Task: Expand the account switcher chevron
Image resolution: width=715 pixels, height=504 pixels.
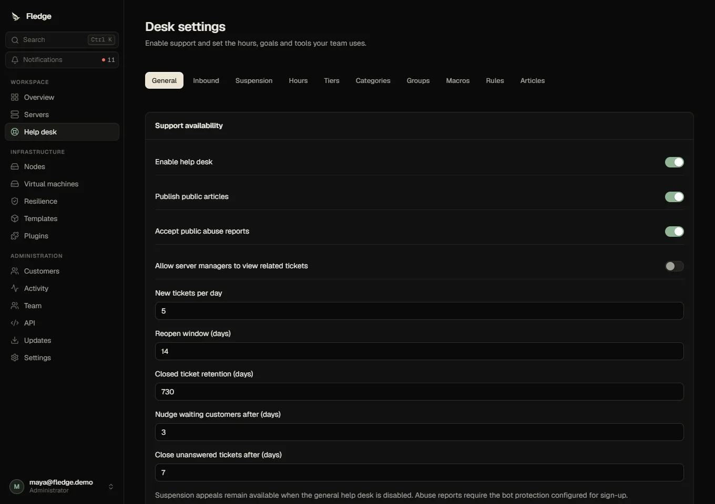Action: 111,487
